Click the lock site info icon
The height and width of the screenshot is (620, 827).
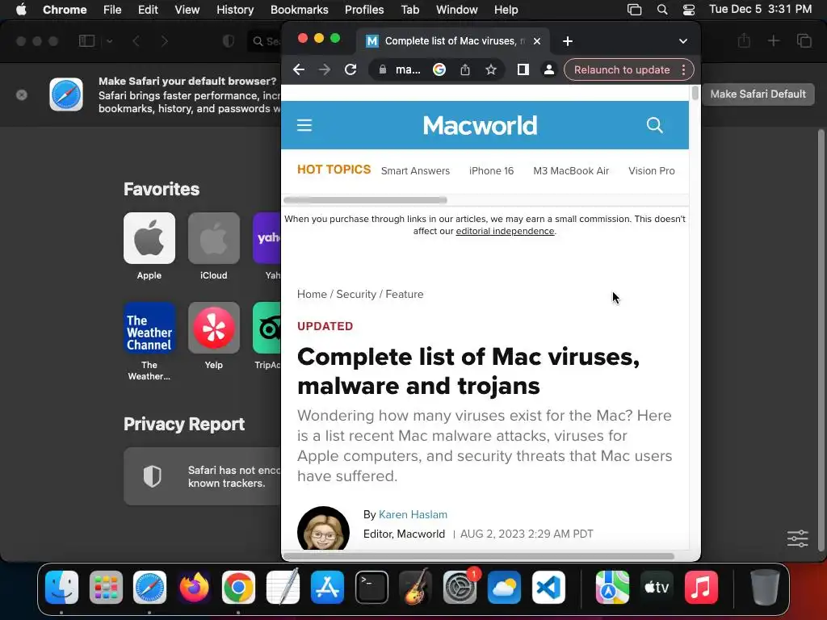tap(383, 69)
